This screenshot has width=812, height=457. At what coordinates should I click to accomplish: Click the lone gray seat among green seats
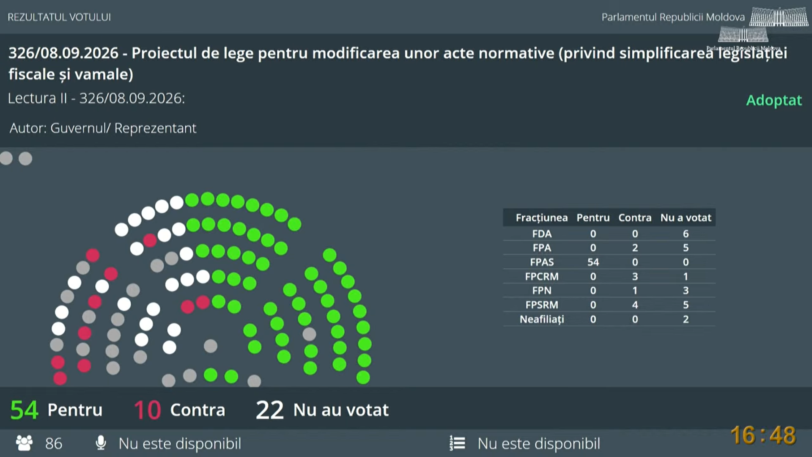coord(309,334)
